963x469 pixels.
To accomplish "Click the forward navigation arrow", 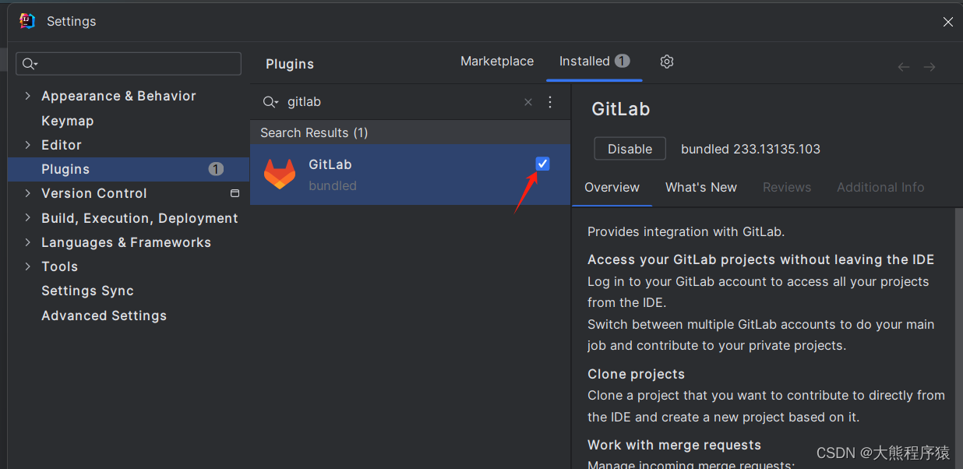I will click(x=929, y=67).
